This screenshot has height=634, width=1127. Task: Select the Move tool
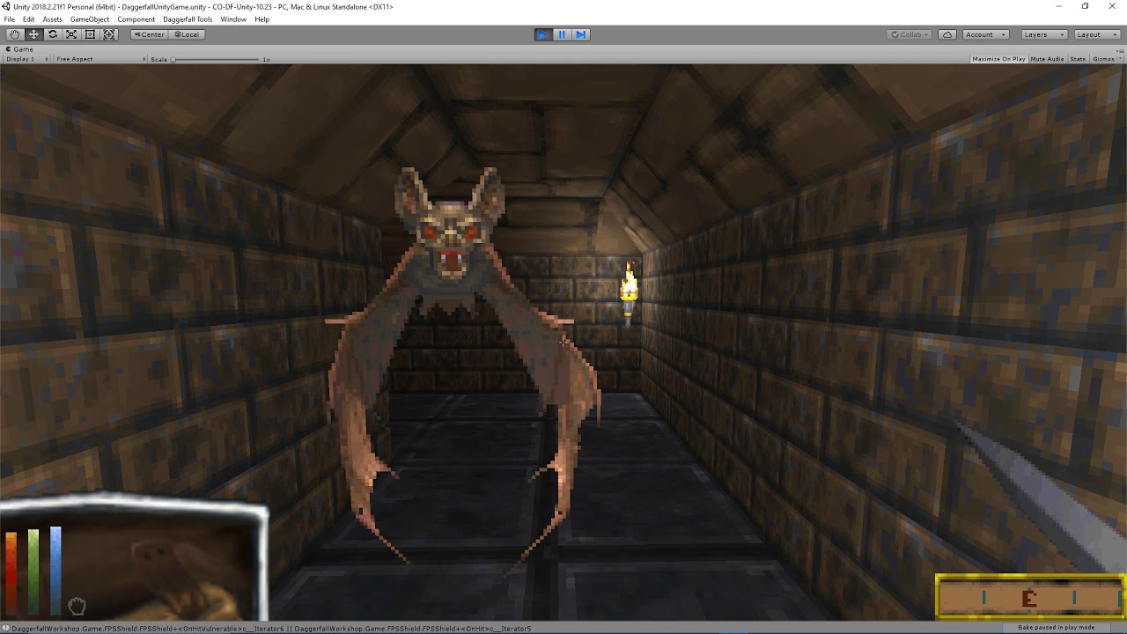tap(33, 34)
